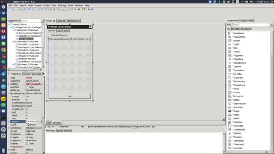This screenshot has width=274, height=154.
Task: Select the TToggleBox component icon
Action: coord(229,55)
